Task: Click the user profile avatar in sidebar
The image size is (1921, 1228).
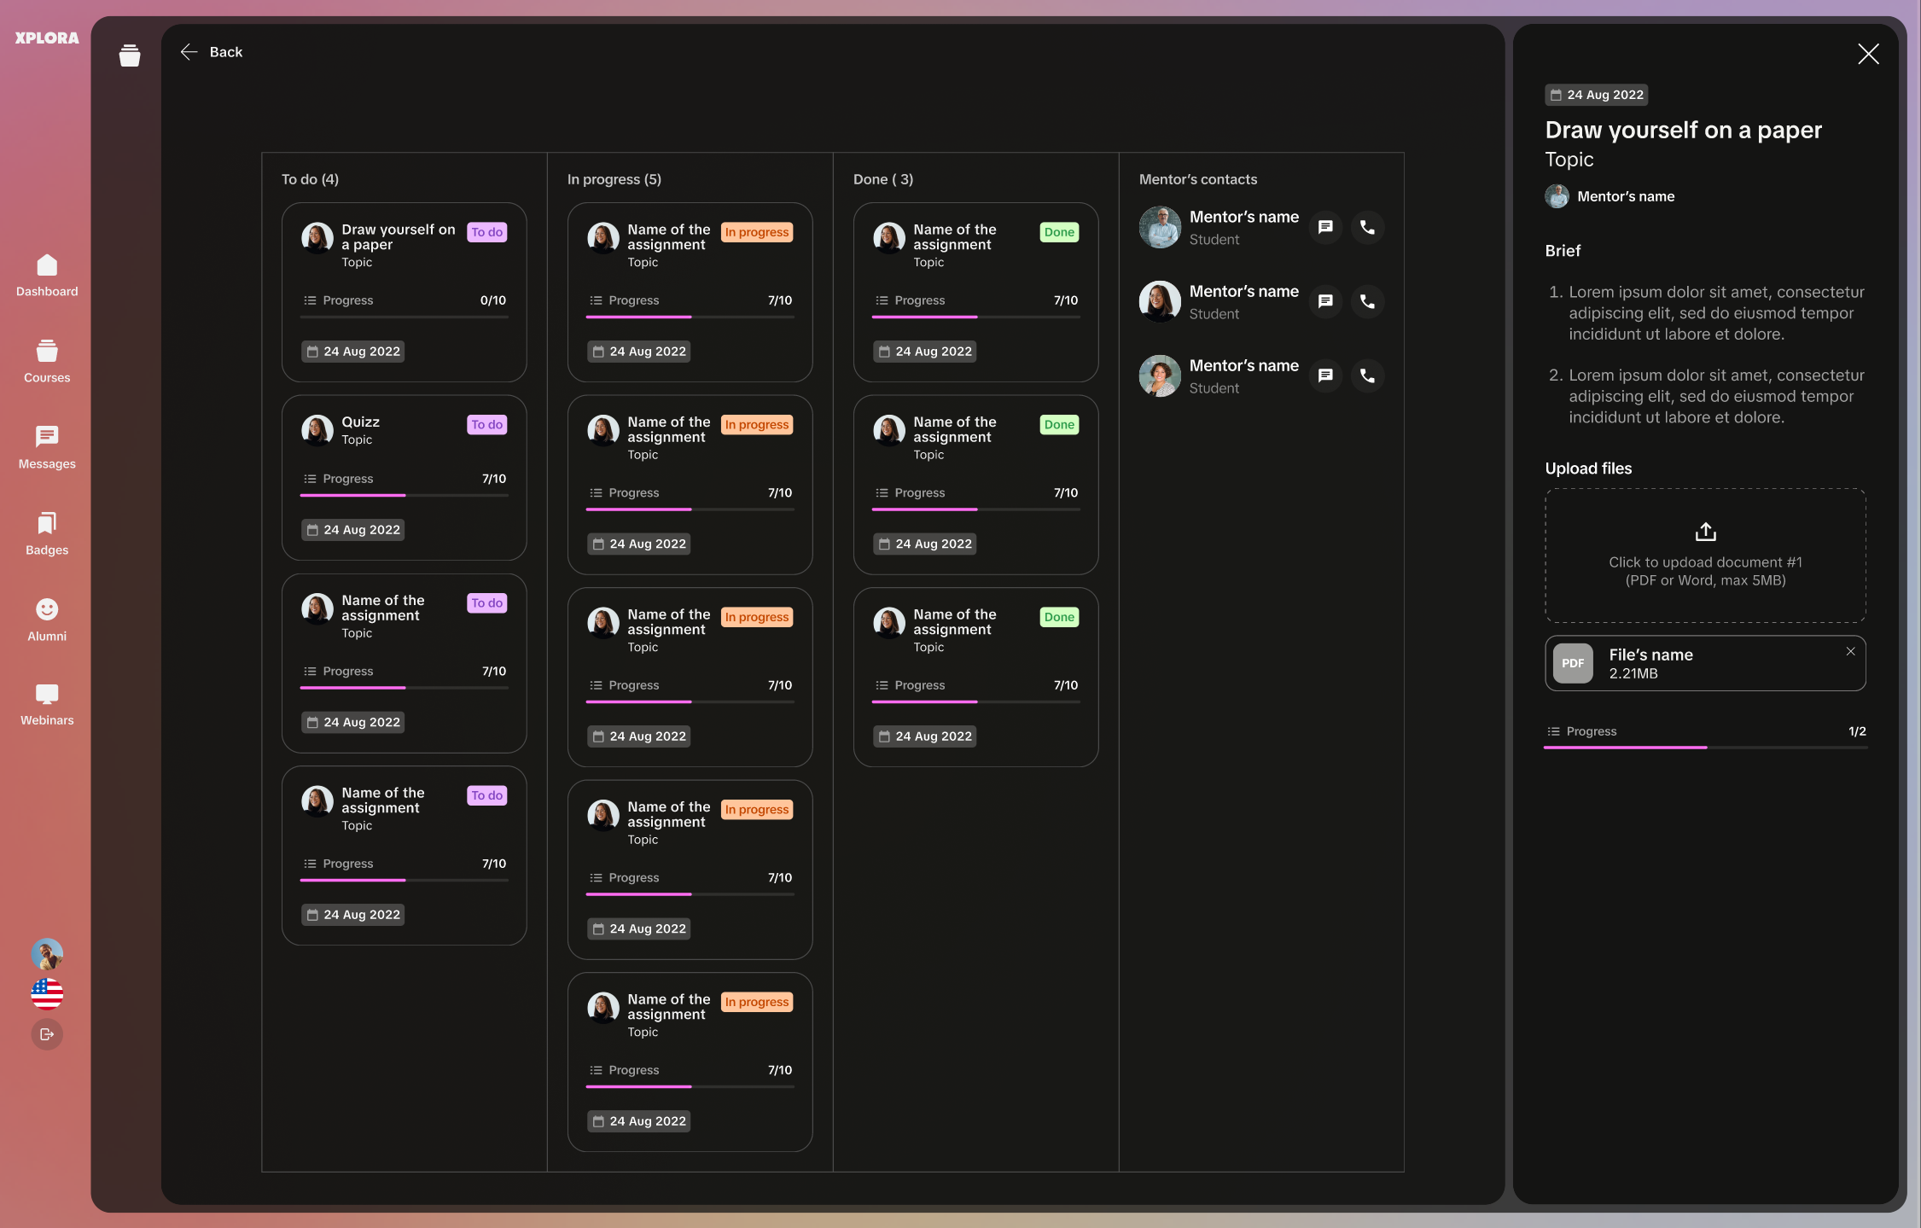Action: pyautogui.click(x=47, y=954)
